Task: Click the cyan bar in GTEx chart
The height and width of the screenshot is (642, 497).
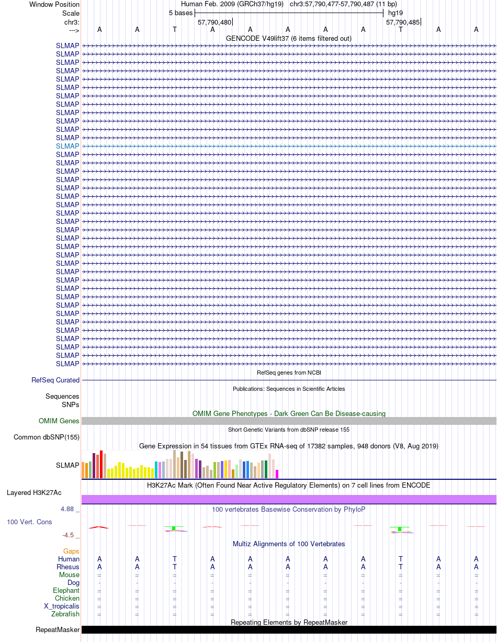Action: coord(156,470)
